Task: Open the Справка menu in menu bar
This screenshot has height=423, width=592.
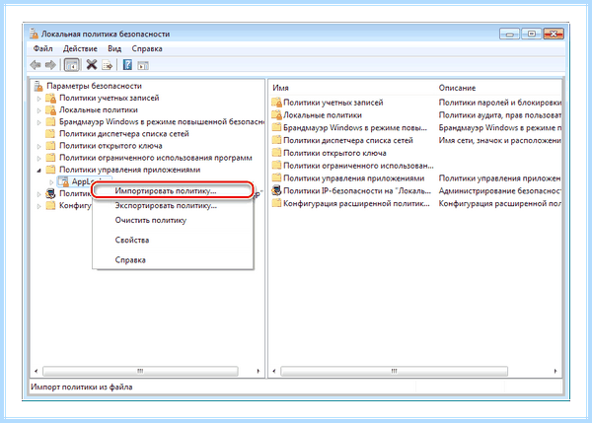Action: tap(147, 48)
